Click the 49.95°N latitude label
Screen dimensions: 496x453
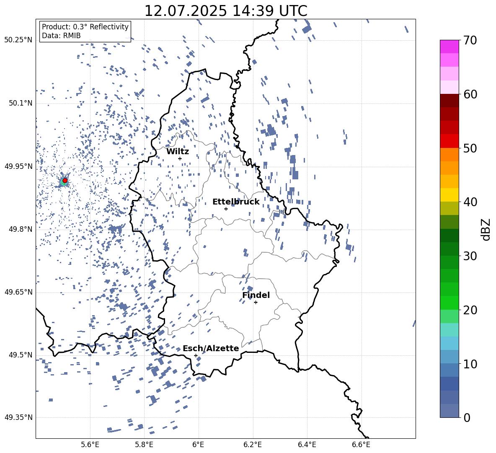point(18,166)
